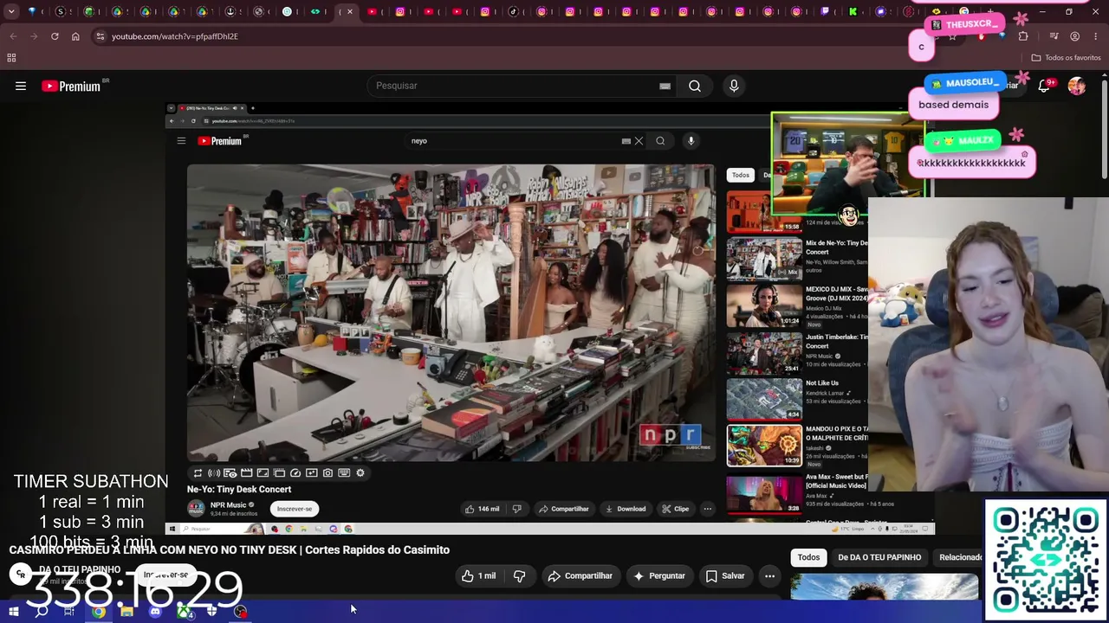Open Task View on the taskbar
1109x623 pixels.
point(69,612)
